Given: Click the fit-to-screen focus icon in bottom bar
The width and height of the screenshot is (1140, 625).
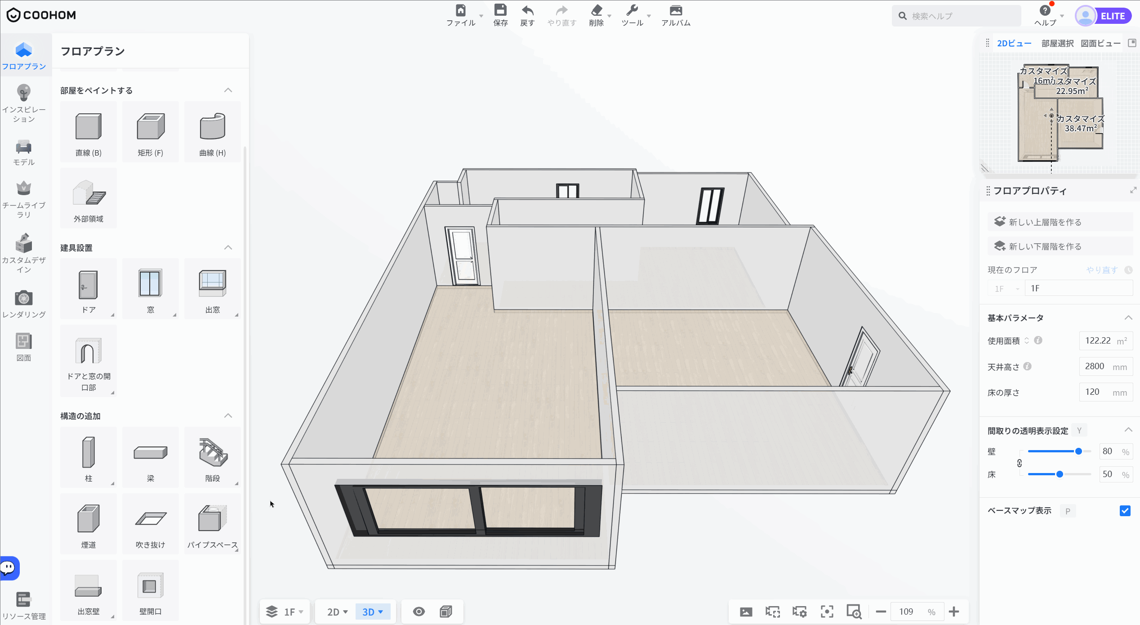Looking at the screenshot, I should click(827, 612).
